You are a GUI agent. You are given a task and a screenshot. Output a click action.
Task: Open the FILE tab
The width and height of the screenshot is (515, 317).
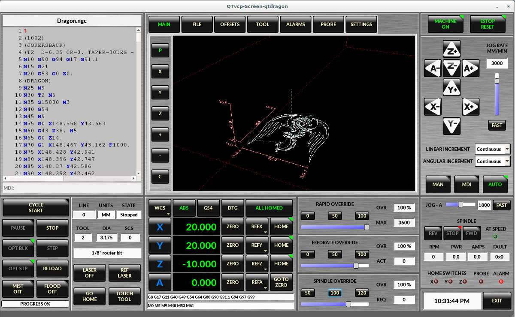coord(197,24)
